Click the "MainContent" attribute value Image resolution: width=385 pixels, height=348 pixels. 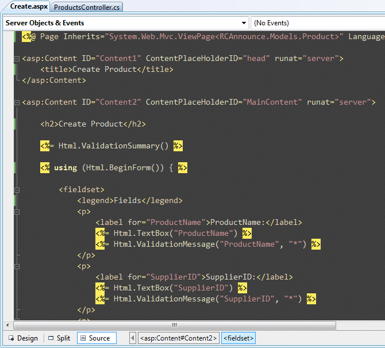[x=272, y=102]
